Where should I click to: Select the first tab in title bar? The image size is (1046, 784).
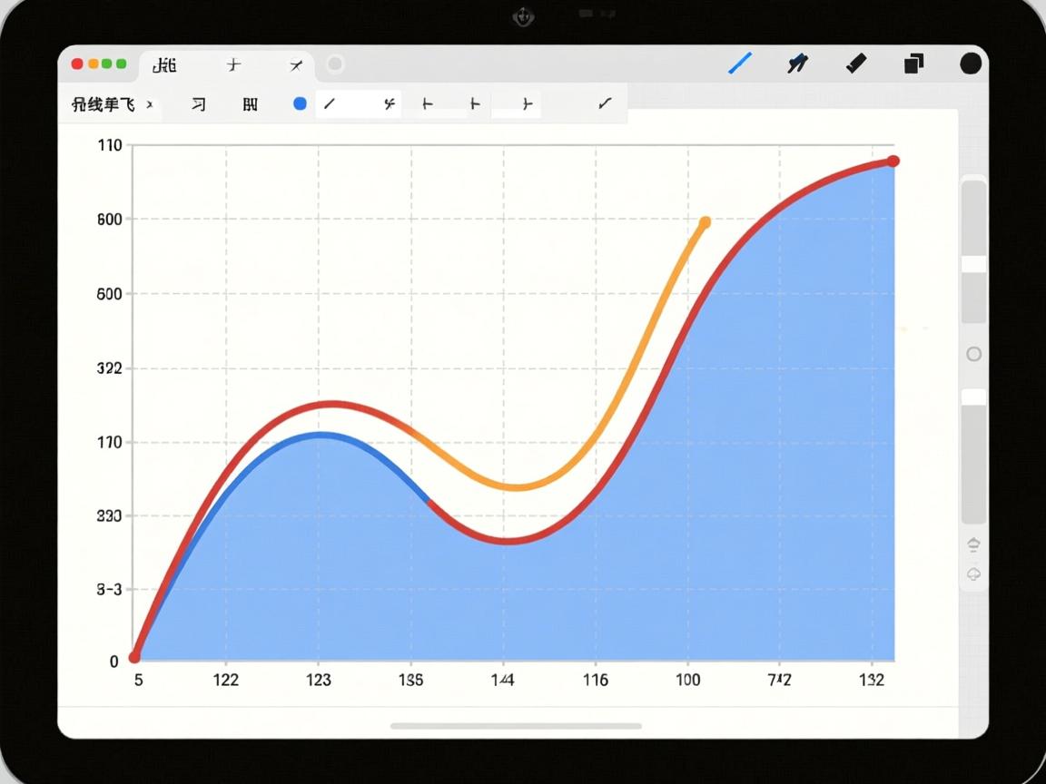(x=165, y=65)
